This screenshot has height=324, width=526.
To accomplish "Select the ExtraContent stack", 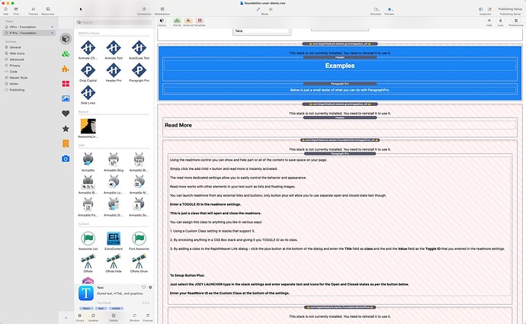I will [x=114, y=240].
